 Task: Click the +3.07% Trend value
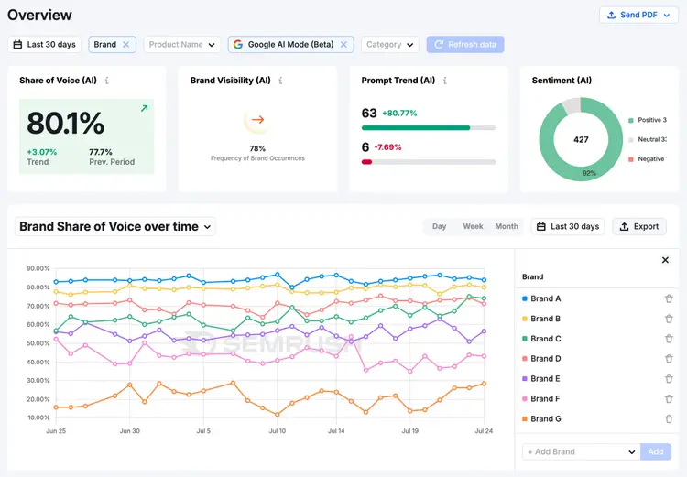(x=41, y=152)
